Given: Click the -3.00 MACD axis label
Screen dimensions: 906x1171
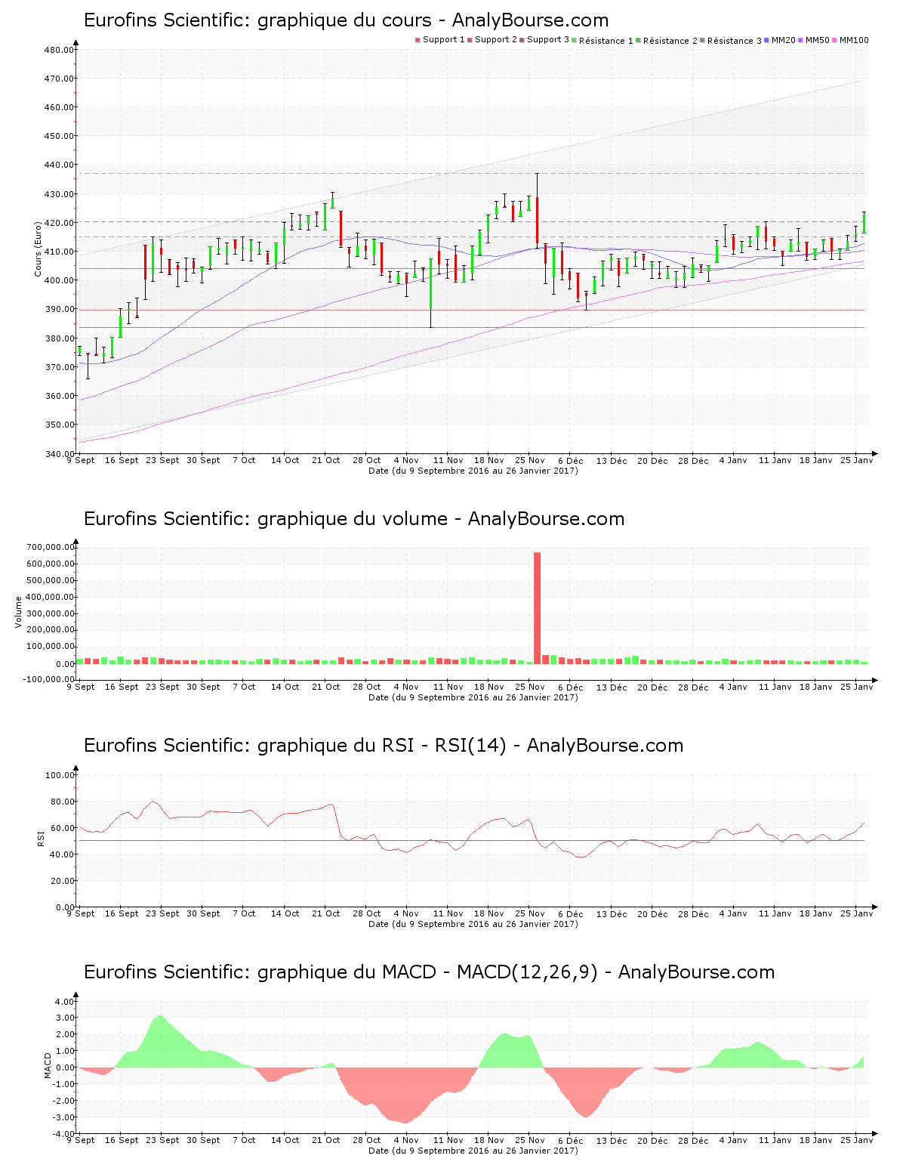Looking at the screenshot, I should (x=63, y=1117).
